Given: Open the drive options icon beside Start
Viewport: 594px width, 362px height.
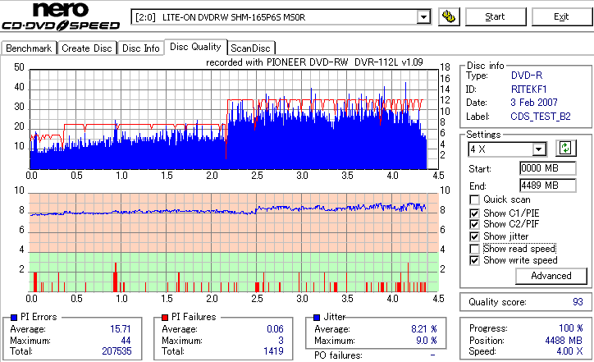Looking at the screenshot, I should [x=449, y=16].
